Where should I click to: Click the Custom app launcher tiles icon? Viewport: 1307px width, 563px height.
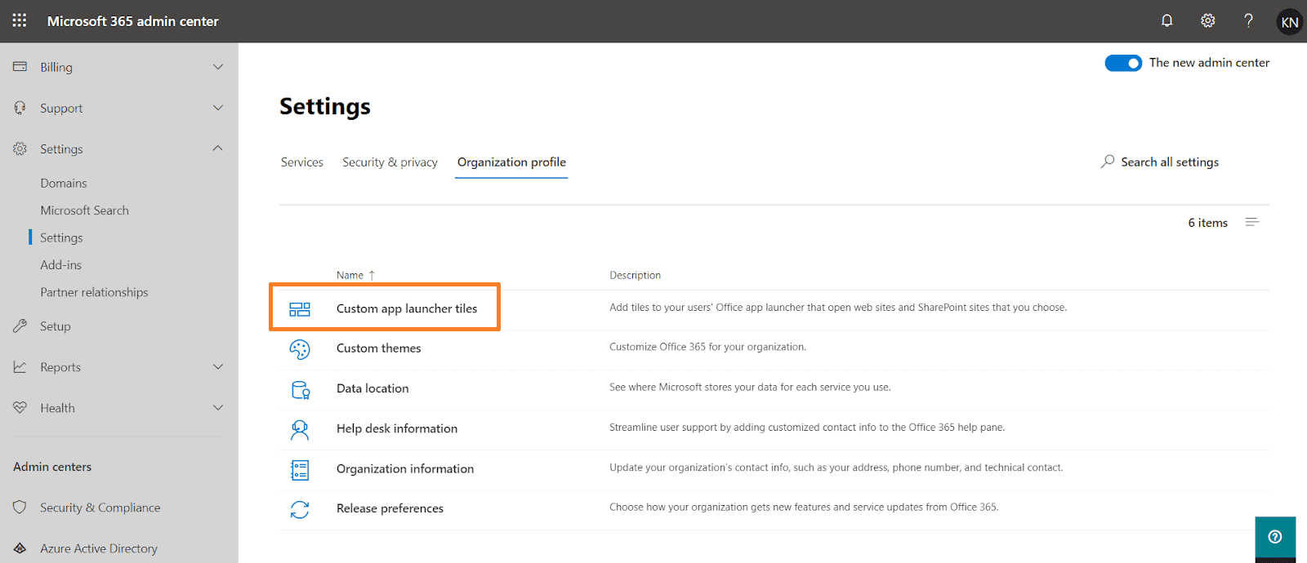click(x=300, y=308)
